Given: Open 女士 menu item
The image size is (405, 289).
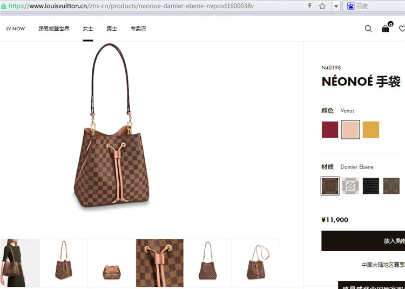Looking at the screenshot, I should pos(88,29).
